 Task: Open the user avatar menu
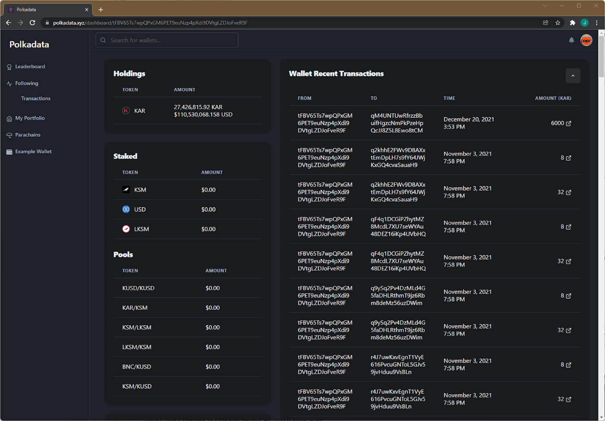click(x=586, y=40)
